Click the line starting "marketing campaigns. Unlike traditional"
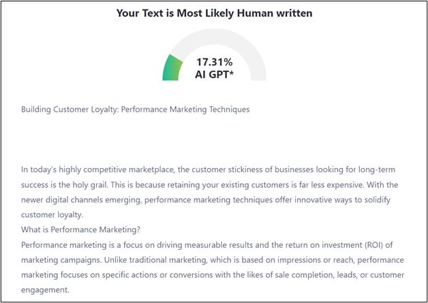Screen dimensions: 428x303 tap(212, 259)
